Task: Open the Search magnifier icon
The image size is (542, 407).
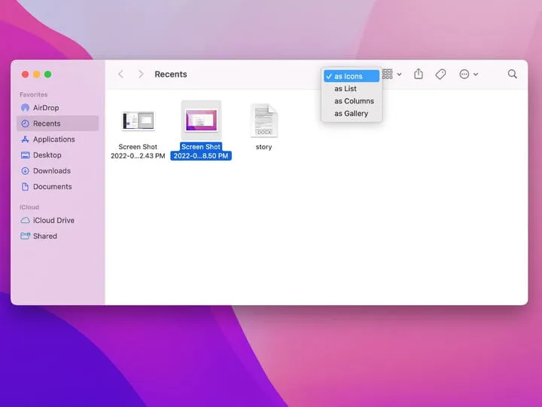Action: pyautogui.click(x=513, y=74)
